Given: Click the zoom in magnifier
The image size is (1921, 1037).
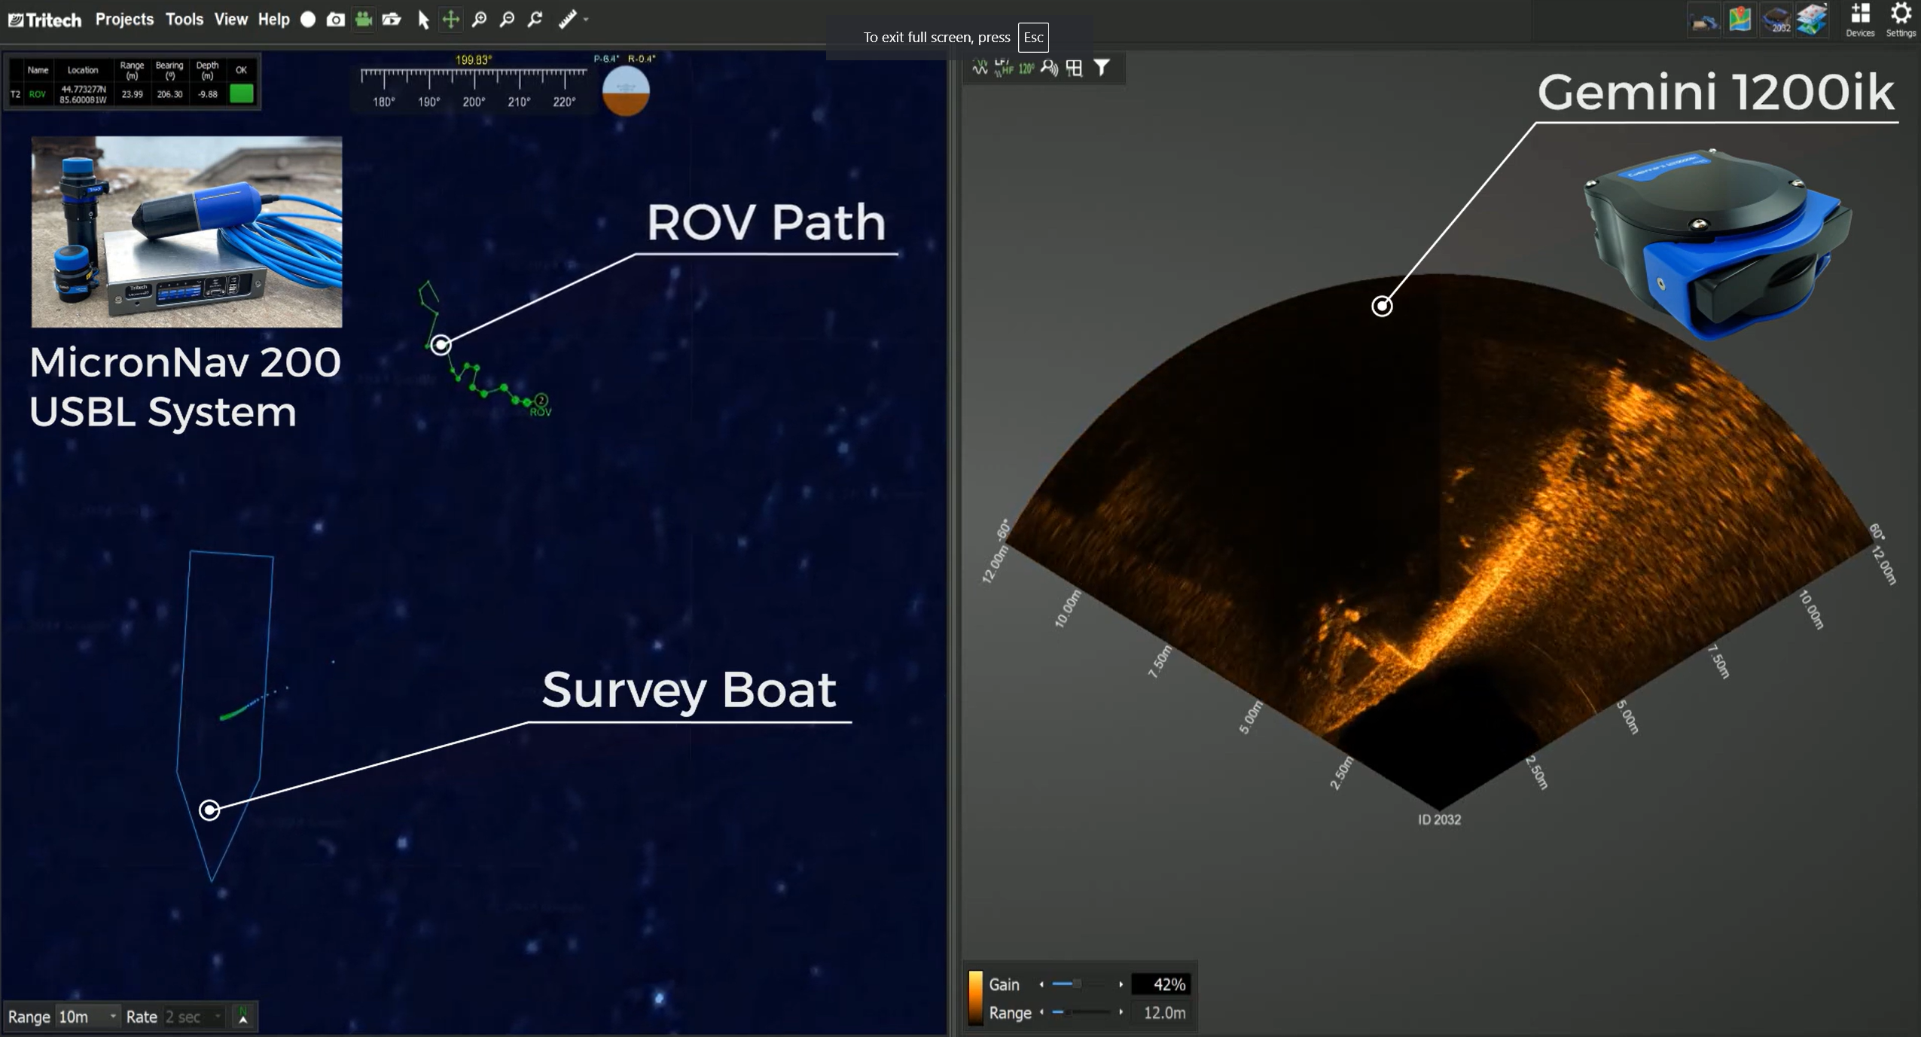Looking at the screenshot, I should click(479, 20).
